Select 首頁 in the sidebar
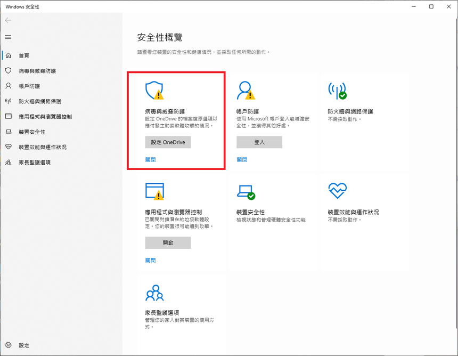Screen dimensions: 458x356 click(24, 55)
